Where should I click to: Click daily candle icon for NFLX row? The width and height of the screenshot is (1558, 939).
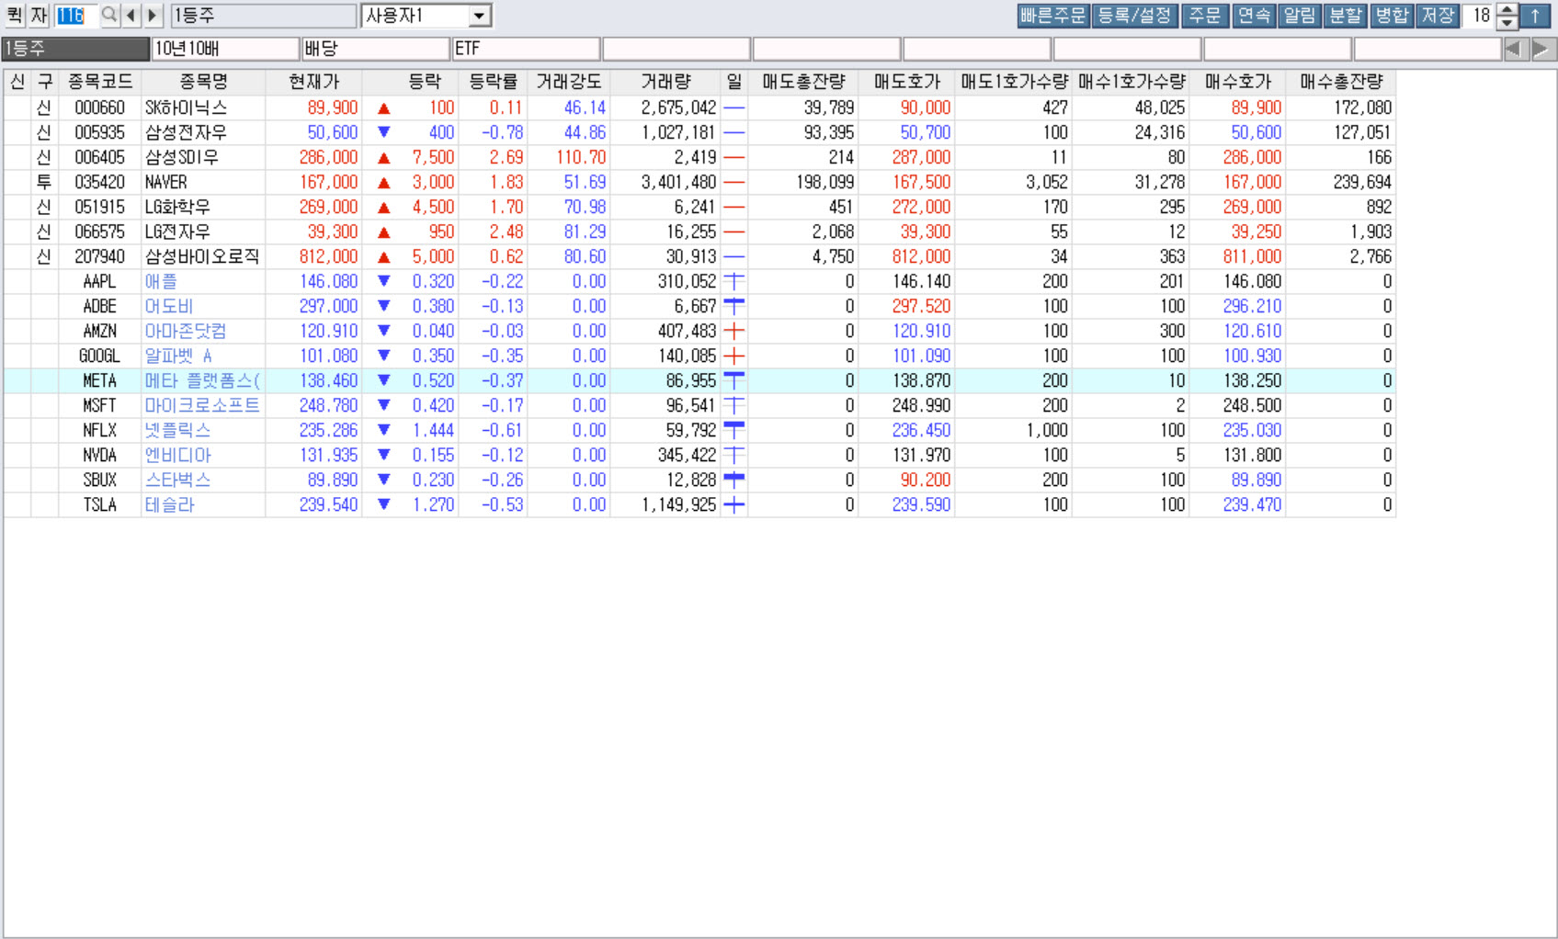coord(734,430)
